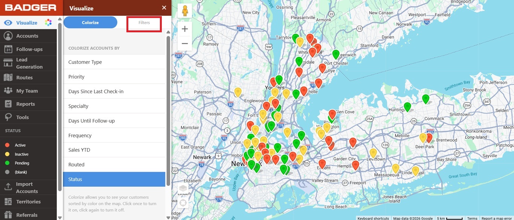
Task: Open the Keyboard shortcuts link
Action: (x=373, y=218)
